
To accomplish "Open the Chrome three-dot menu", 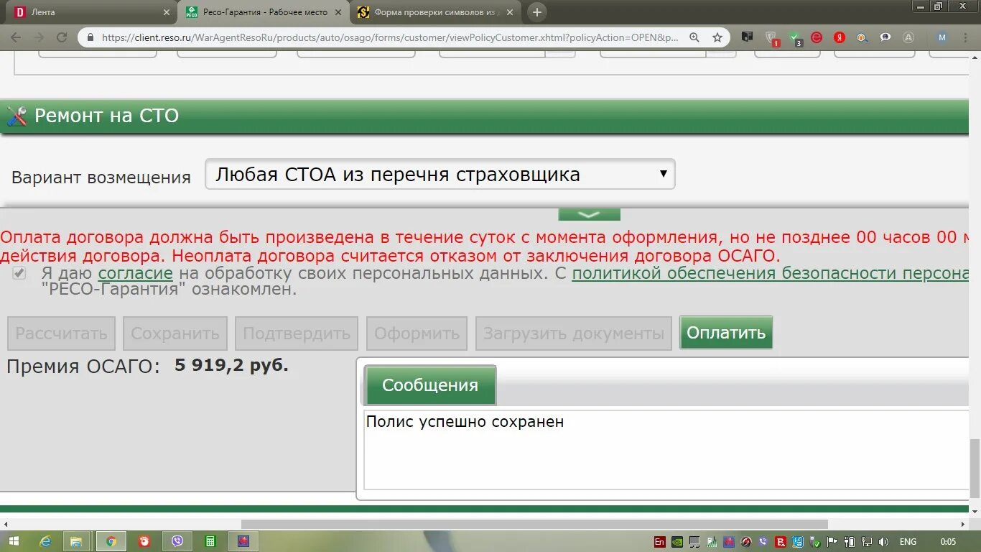I will (x=966, y=37).
